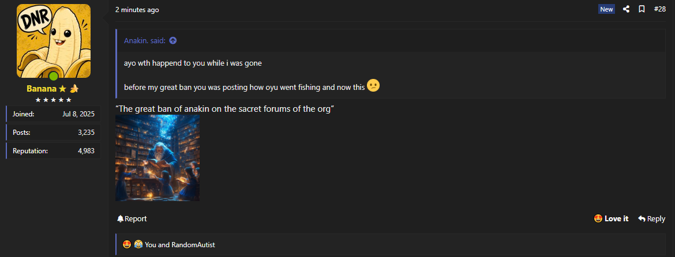Click the reply arrow icon

642,219
